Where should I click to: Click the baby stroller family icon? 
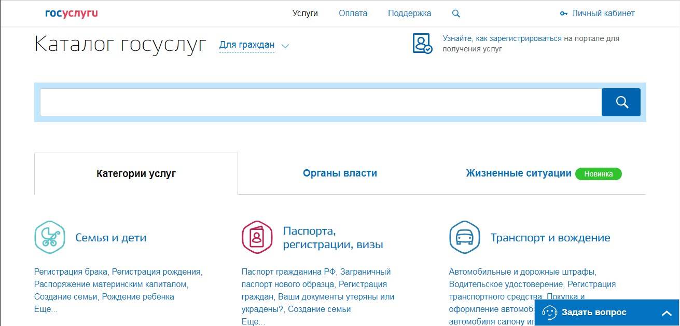point(49,237)
